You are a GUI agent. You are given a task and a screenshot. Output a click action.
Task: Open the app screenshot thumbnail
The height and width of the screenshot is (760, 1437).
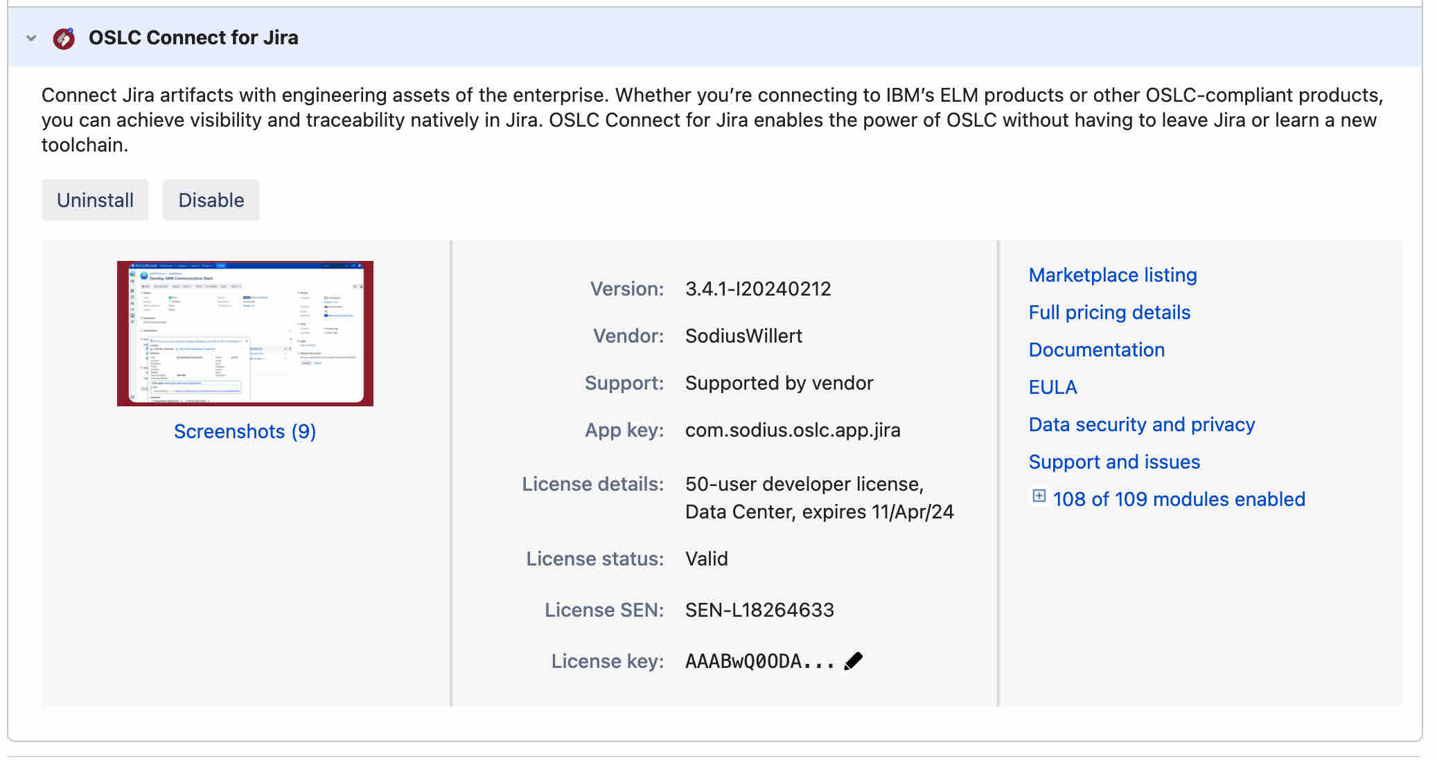(245, 334)
